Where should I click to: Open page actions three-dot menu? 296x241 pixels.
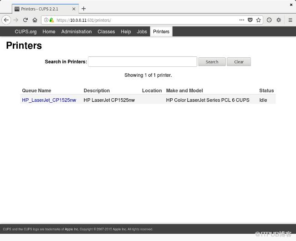[x=242, y=20]
